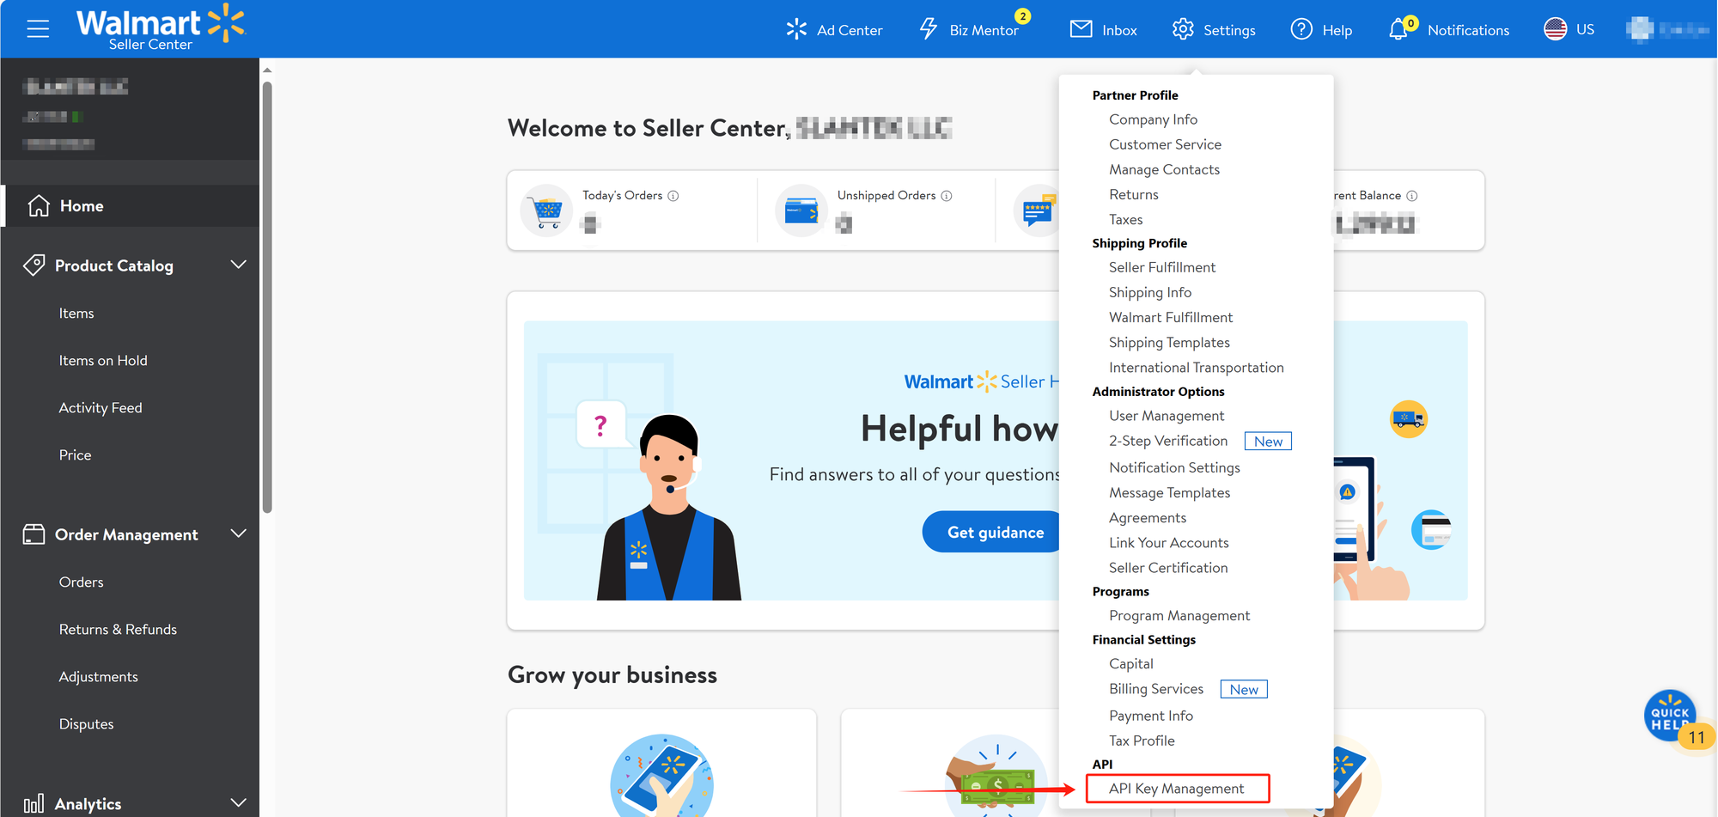Open Ad Center from the top bar
1718x817 pixels.
point(834,30)
